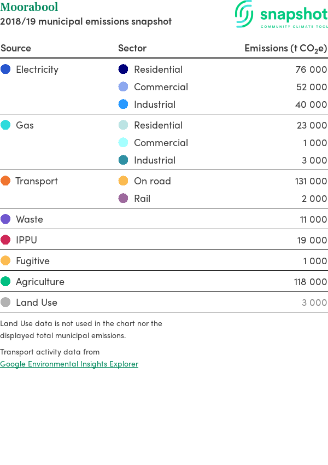
Task: Click the red IPPU source dot
Action: [5, 240]
